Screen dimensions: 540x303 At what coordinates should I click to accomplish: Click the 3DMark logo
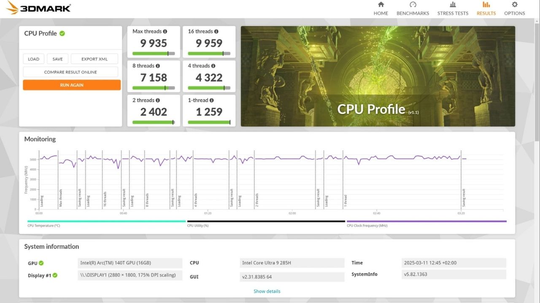pos(38,8)
